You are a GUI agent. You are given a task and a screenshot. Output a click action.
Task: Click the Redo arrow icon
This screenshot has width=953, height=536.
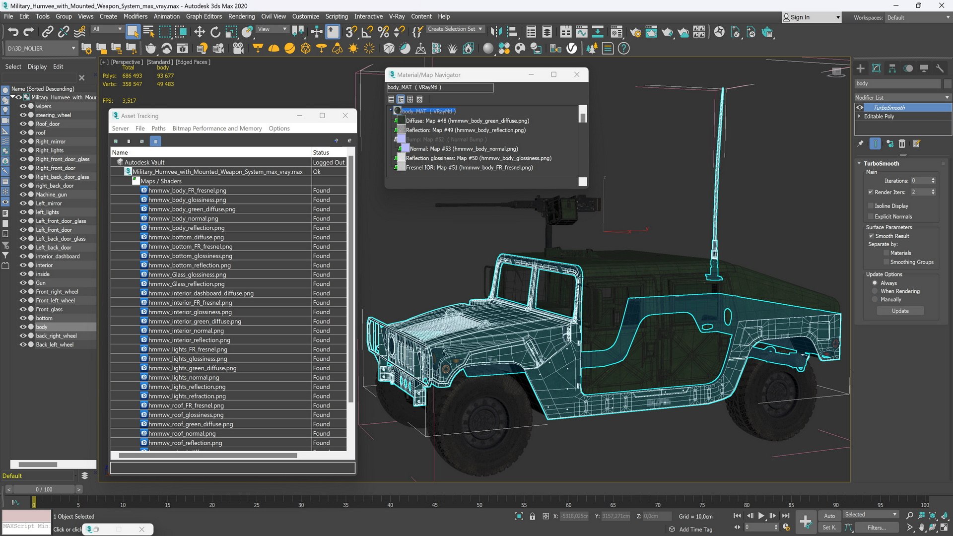[x=29, y=32]
